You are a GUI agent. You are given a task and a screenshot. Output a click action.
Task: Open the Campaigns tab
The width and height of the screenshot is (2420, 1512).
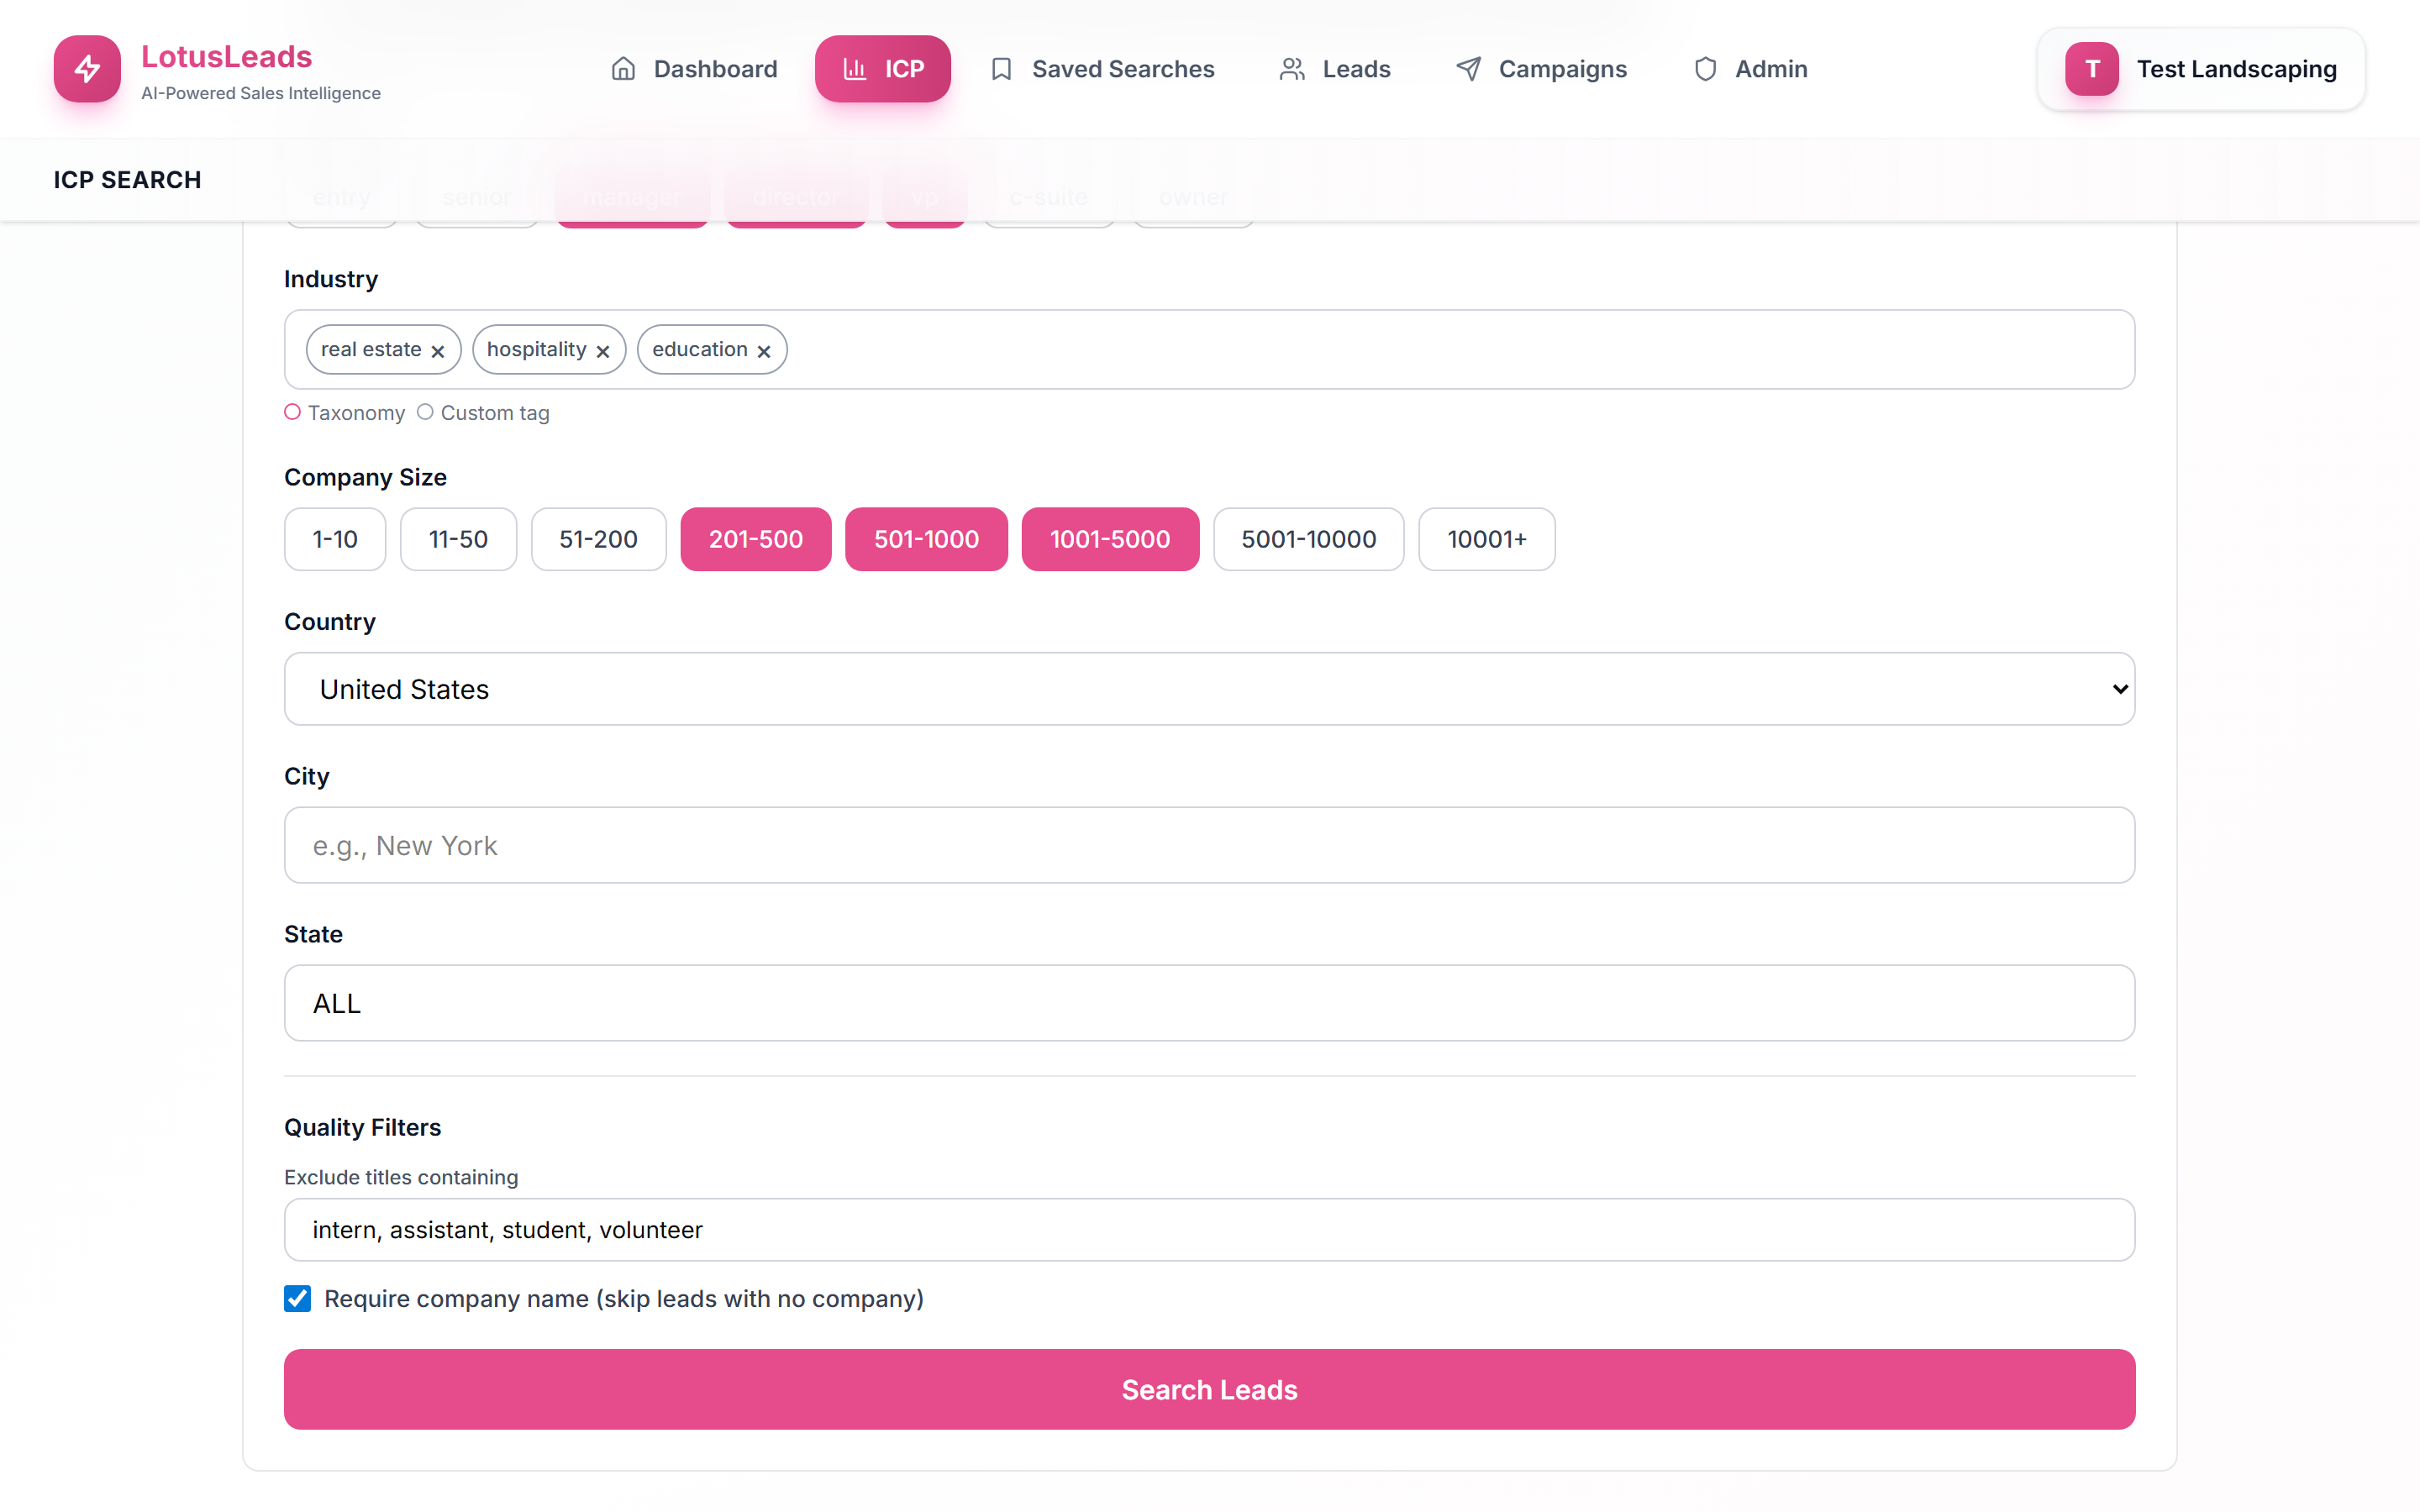click(x=1541, y=69)
